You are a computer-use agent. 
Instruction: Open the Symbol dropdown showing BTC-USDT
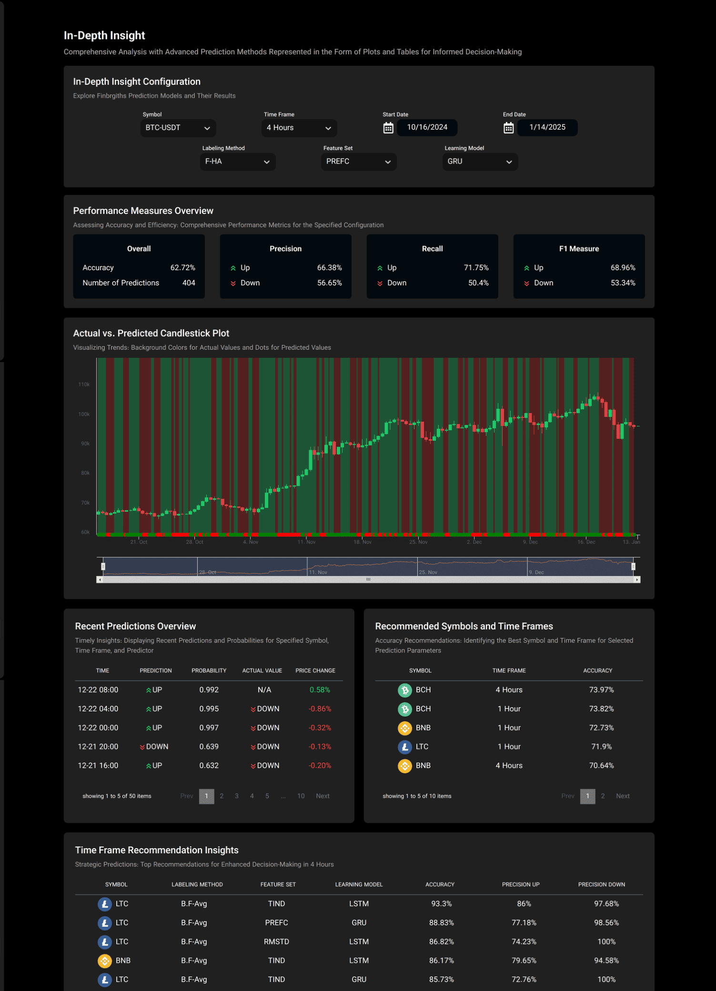coord(178,128)
